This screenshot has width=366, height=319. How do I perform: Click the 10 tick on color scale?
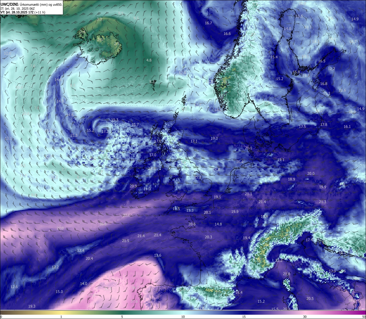click(x=183, y=317)
